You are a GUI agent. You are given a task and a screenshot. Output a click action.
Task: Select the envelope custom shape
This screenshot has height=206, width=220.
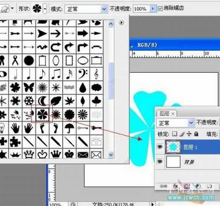[82, 154]
